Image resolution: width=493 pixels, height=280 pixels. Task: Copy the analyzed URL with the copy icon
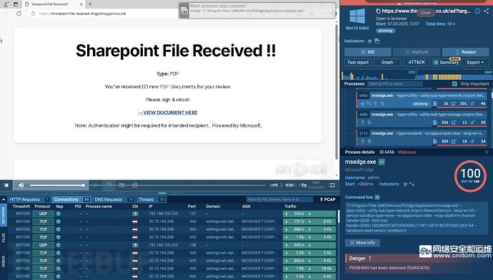click(378, 11)
